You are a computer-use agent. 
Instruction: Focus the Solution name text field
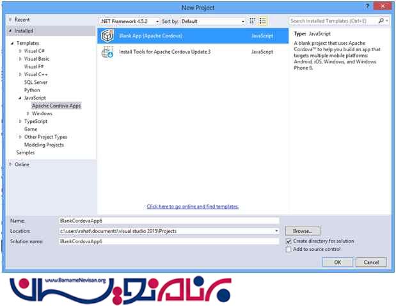pyautogui.click(x=169, y=241)
